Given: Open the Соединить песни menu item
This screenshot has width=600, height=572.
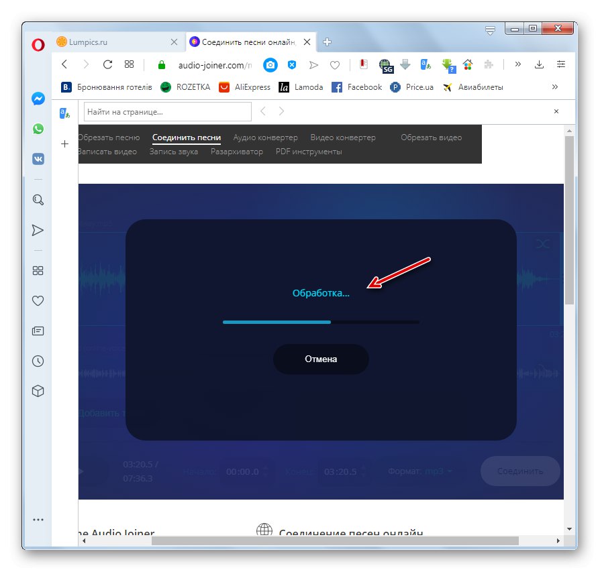Looking at the screenshot, I should pos(187,137).
